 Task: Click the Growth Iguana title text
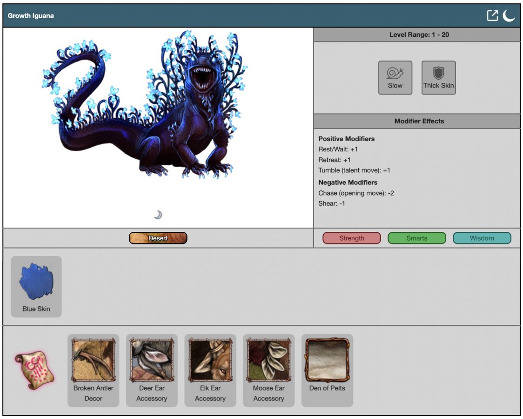pyautogui.click(x=31, y=16)
